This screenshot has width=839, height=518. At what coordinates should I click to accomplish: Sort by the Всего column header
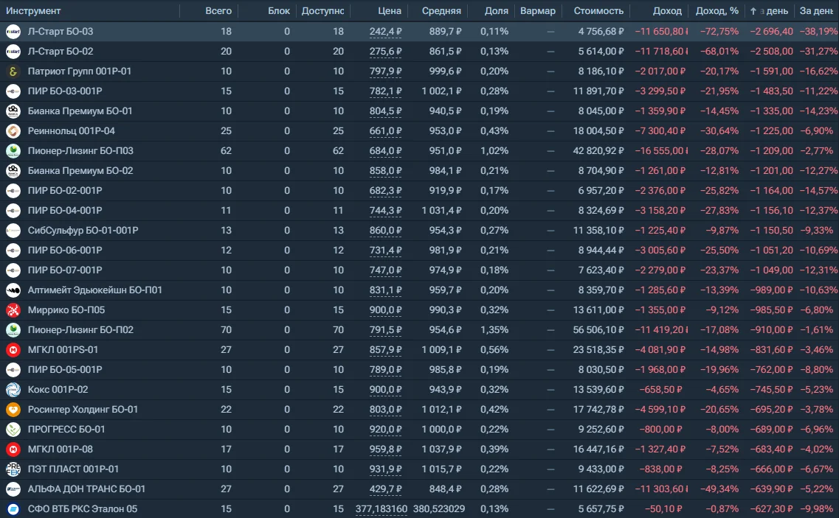(218, 11)
